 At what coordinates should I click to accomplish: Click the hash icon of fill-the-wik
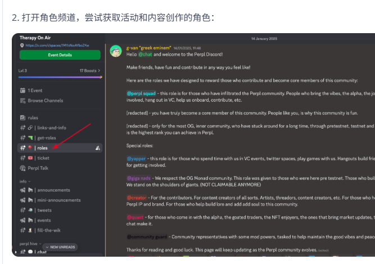click(x=22, y=230)
